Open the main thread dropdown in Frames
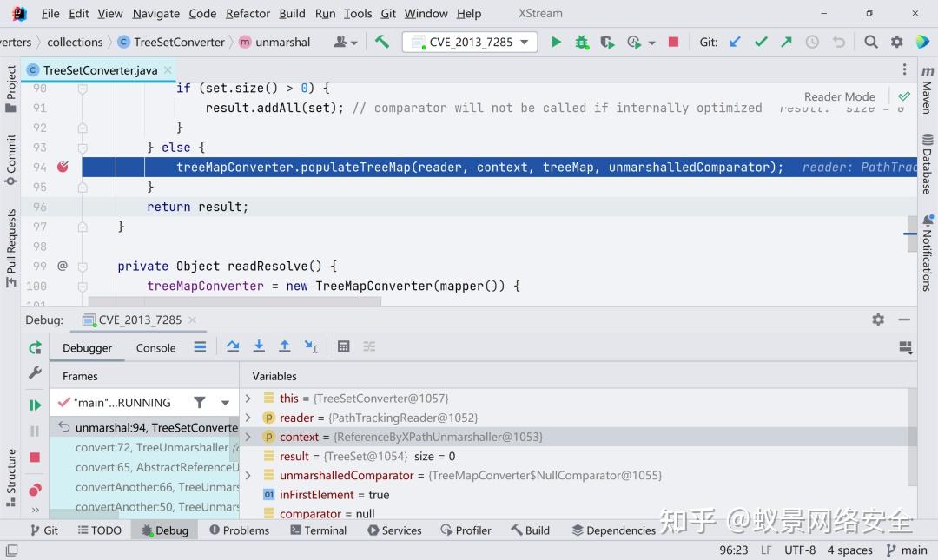This screenshot has height=560, width=938. click(x=225, y=402)
